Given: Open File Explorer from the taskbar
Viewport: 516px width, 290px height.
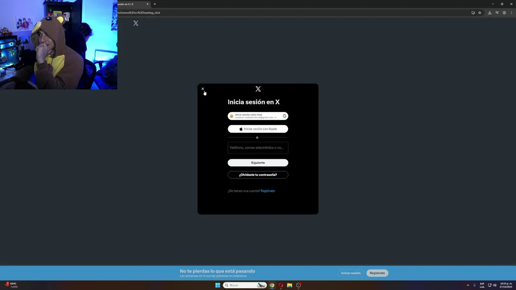Looking at the screenshot, I should tap(289, 285).
